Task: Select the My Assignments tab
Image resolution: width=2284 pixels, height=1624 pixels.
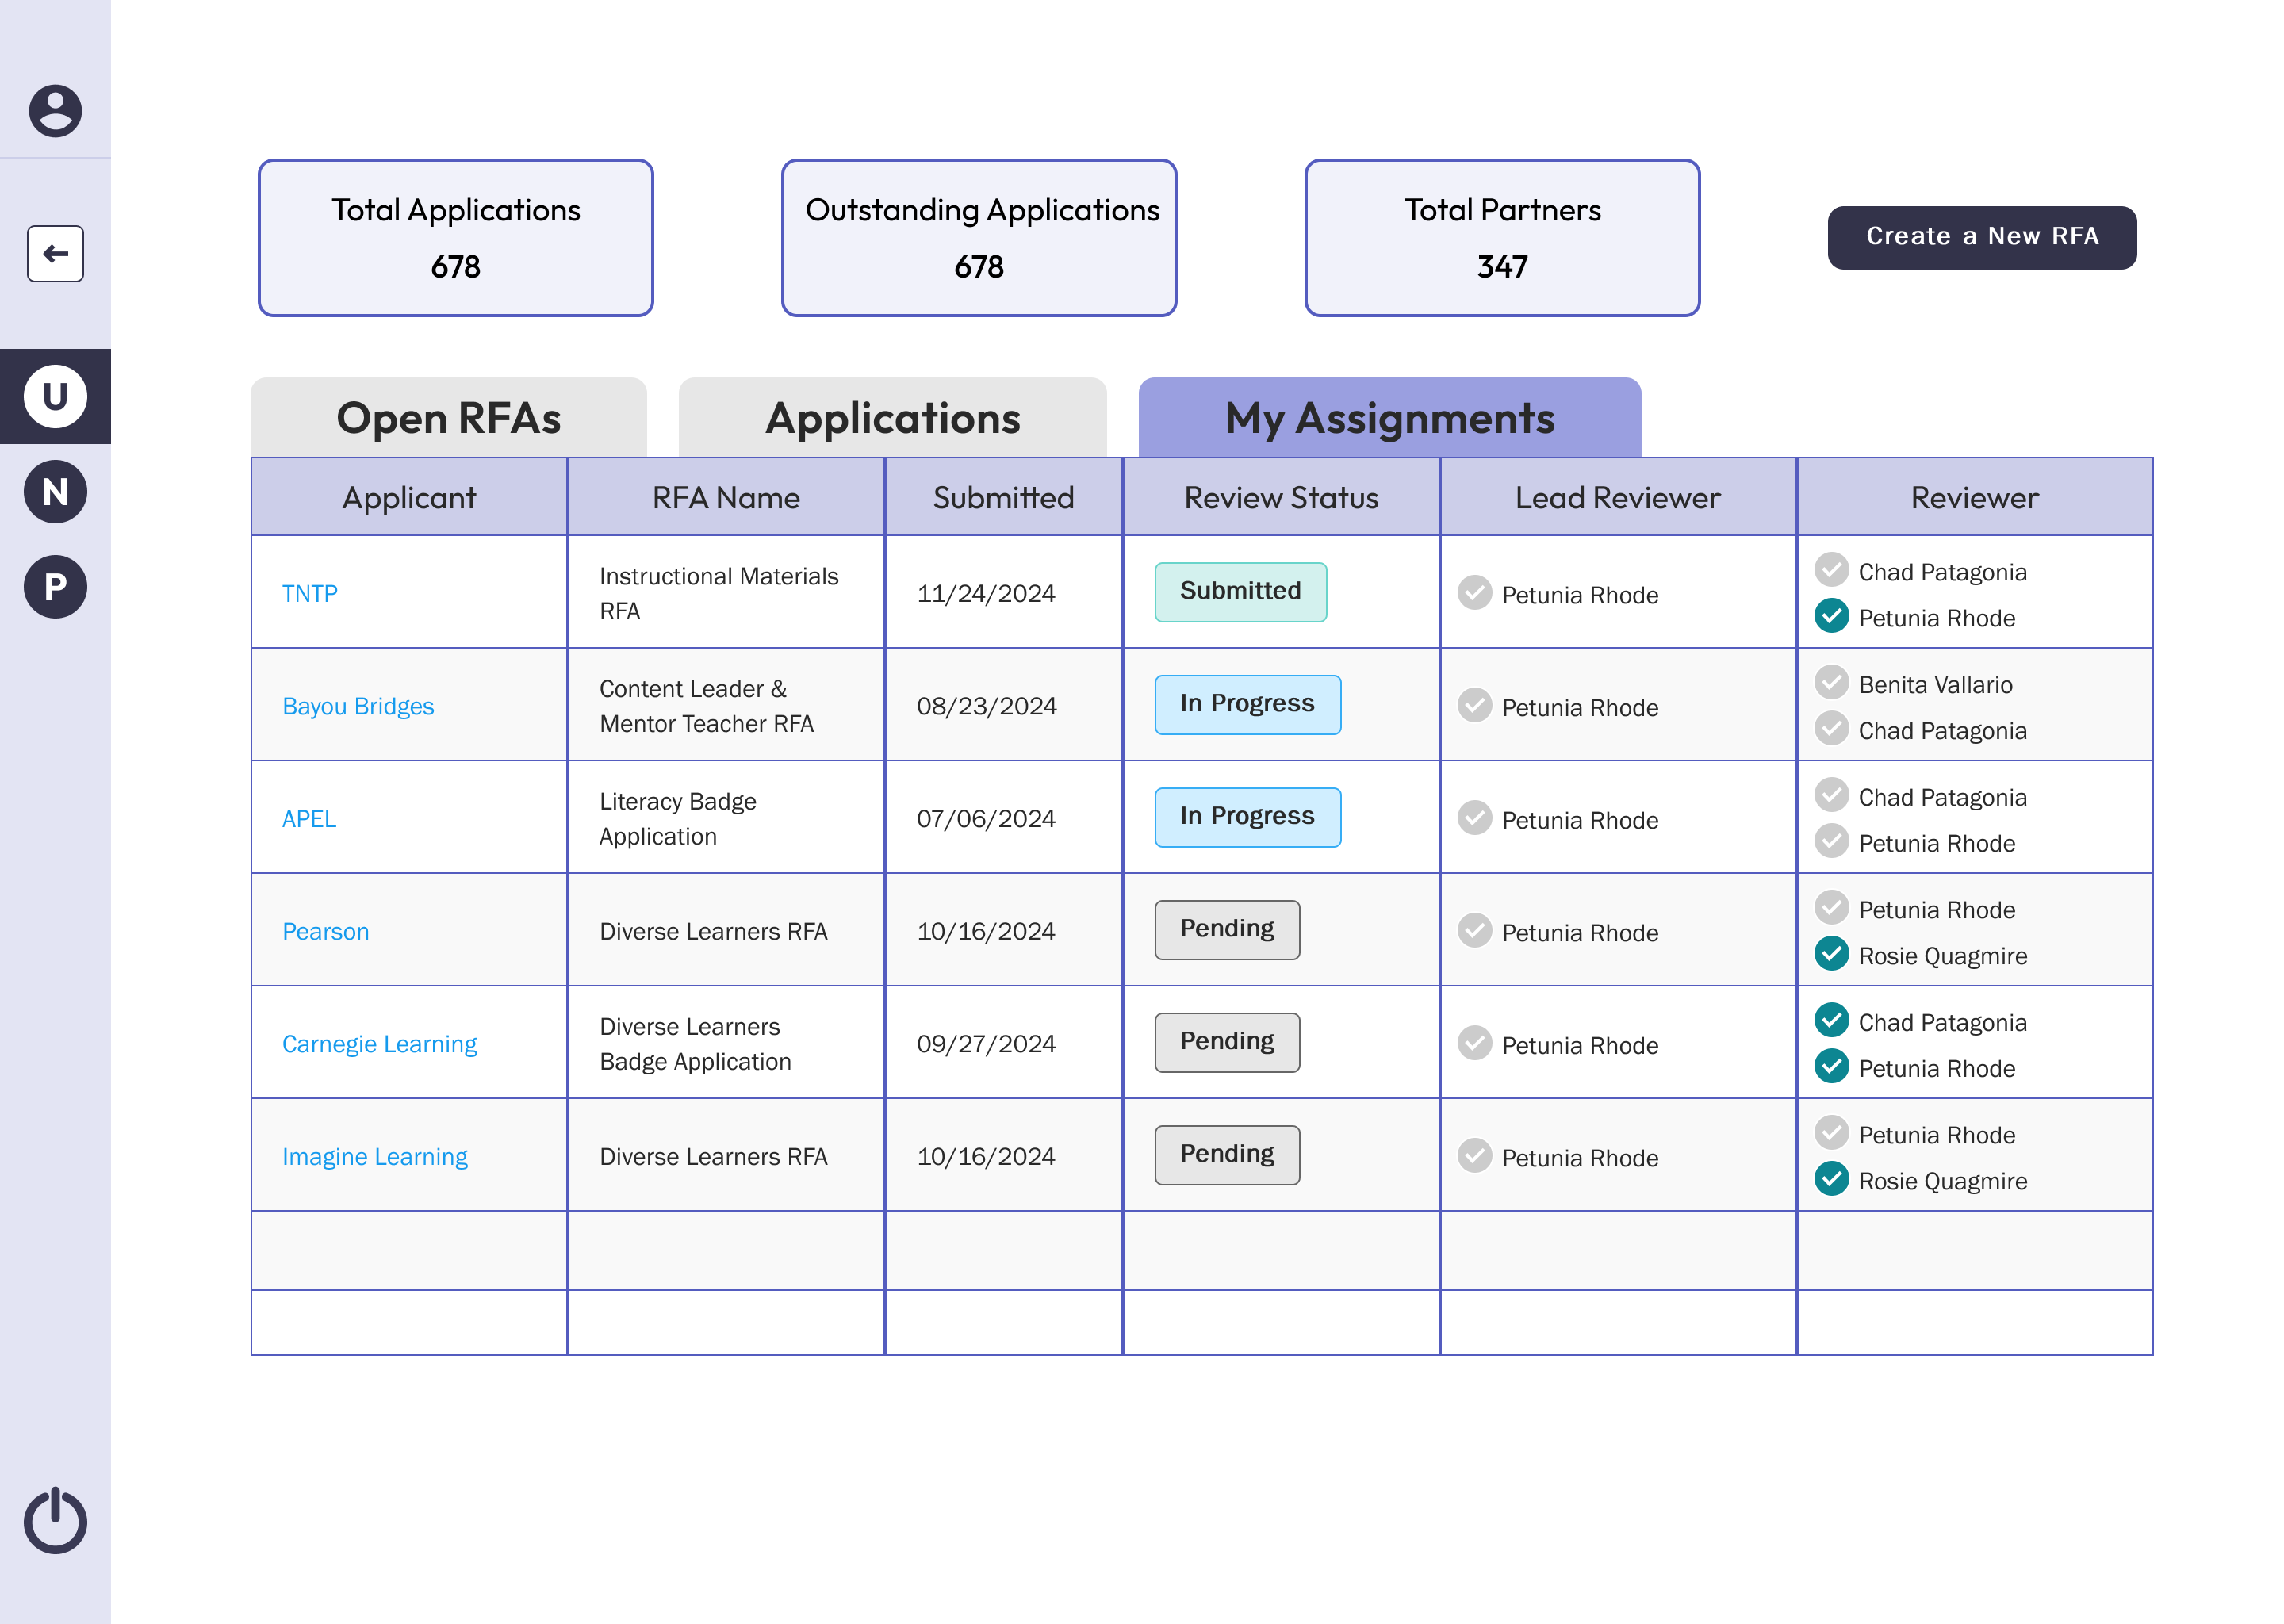Action: pos(1389,418)
